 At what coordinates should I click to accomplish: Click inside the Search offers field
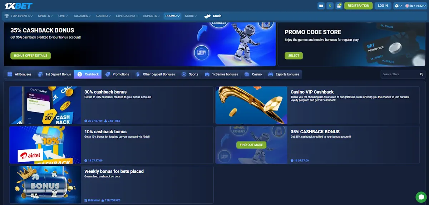(x=399, y=74)
